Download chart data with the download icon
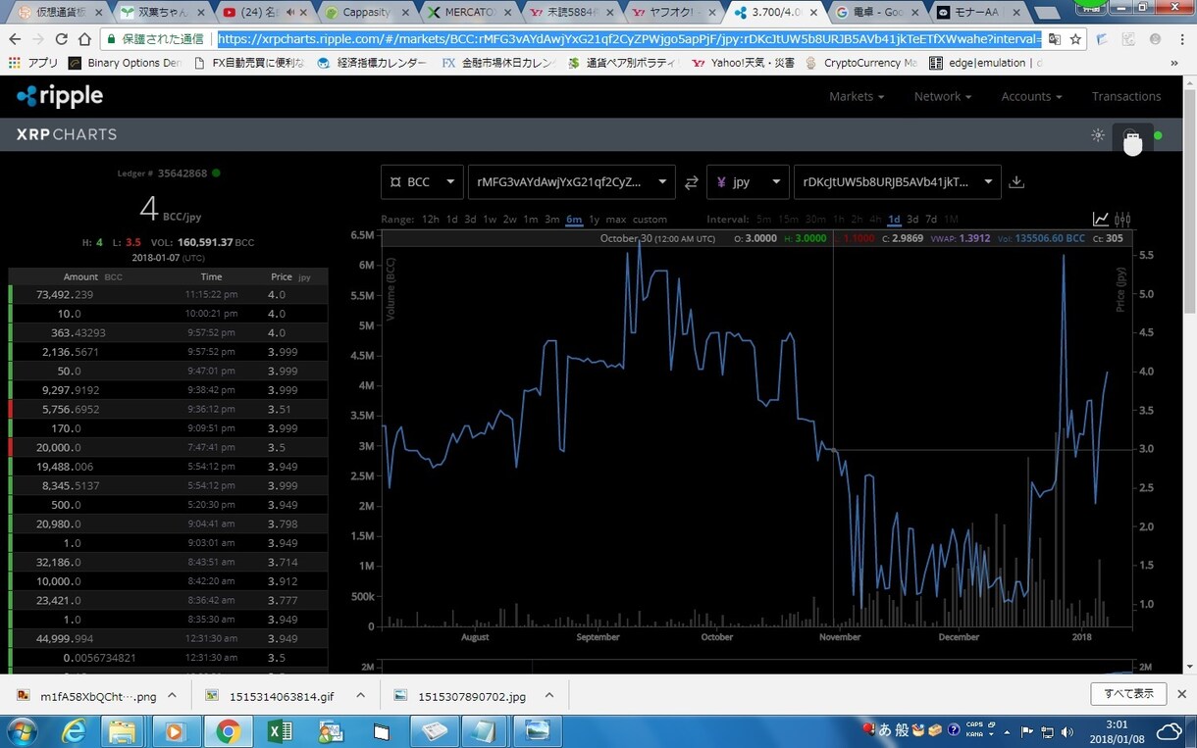The height and width of the screenshot is (748, 1197). 1016,182
